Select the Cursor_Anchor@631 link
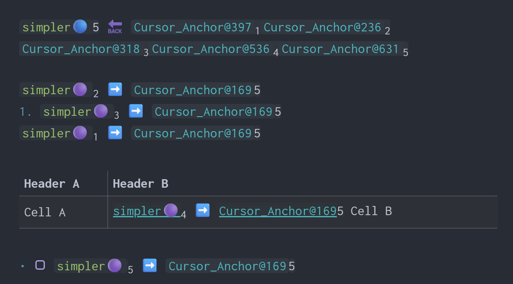This screenshot has width=513, height=284. [340, 49]
